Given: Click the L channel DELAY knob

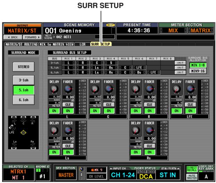Looking at the screenshot, I should click(54, 89).
